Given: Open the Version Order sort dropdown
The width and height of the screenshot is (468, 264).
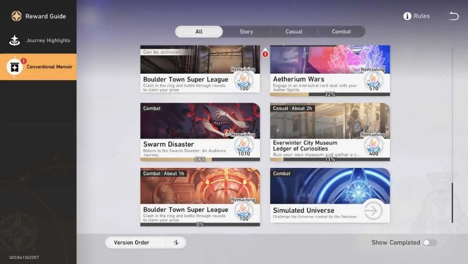Looking at the screenshot, I should (x=146, y=242).
